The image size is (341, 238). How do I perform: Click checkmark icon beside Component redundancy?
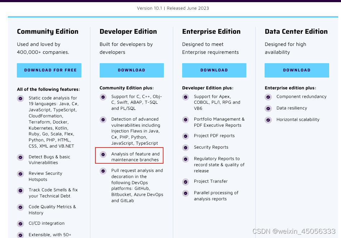point(268,97)
